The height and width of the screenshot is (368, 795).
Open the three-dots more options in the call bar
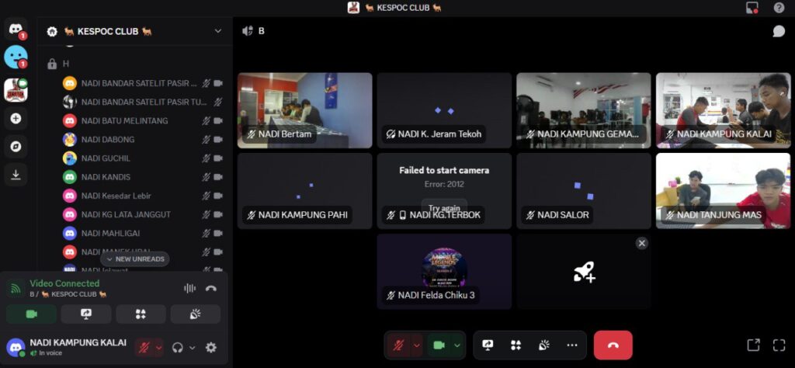[572, 345]
